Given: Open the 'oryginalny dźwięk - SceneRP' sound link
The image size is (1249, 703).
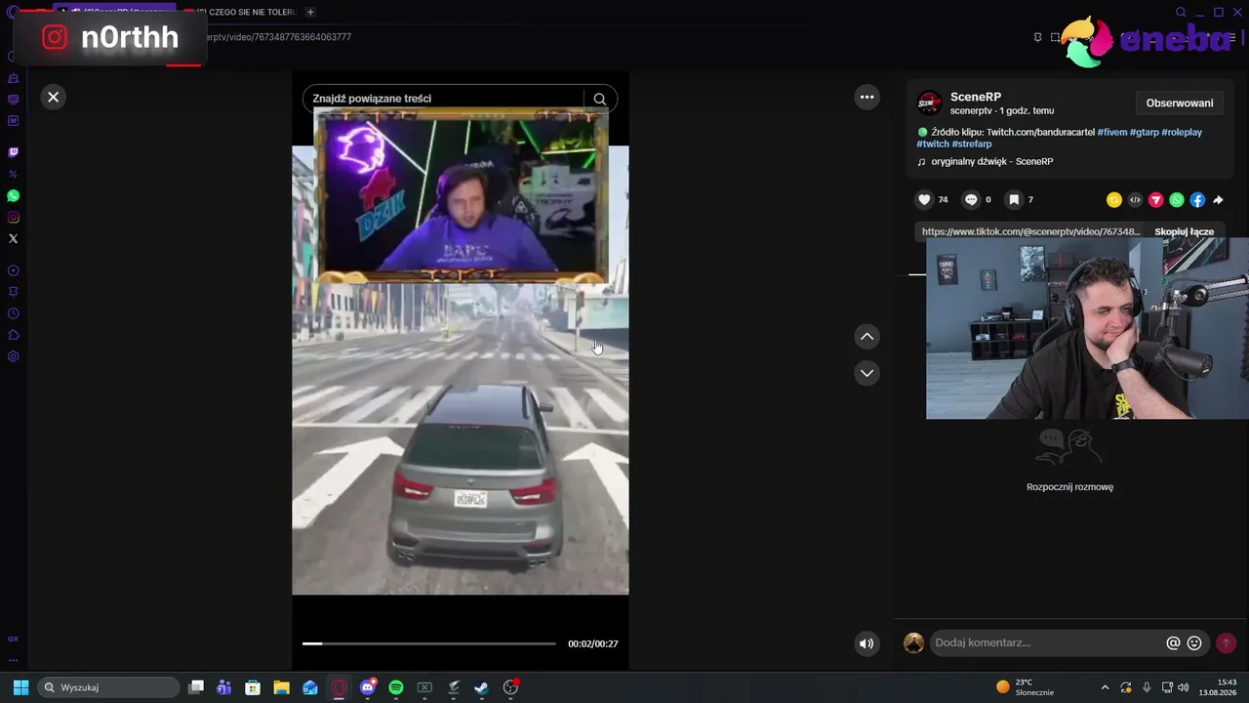Looking at the screenshot, I should coord(992,161).
